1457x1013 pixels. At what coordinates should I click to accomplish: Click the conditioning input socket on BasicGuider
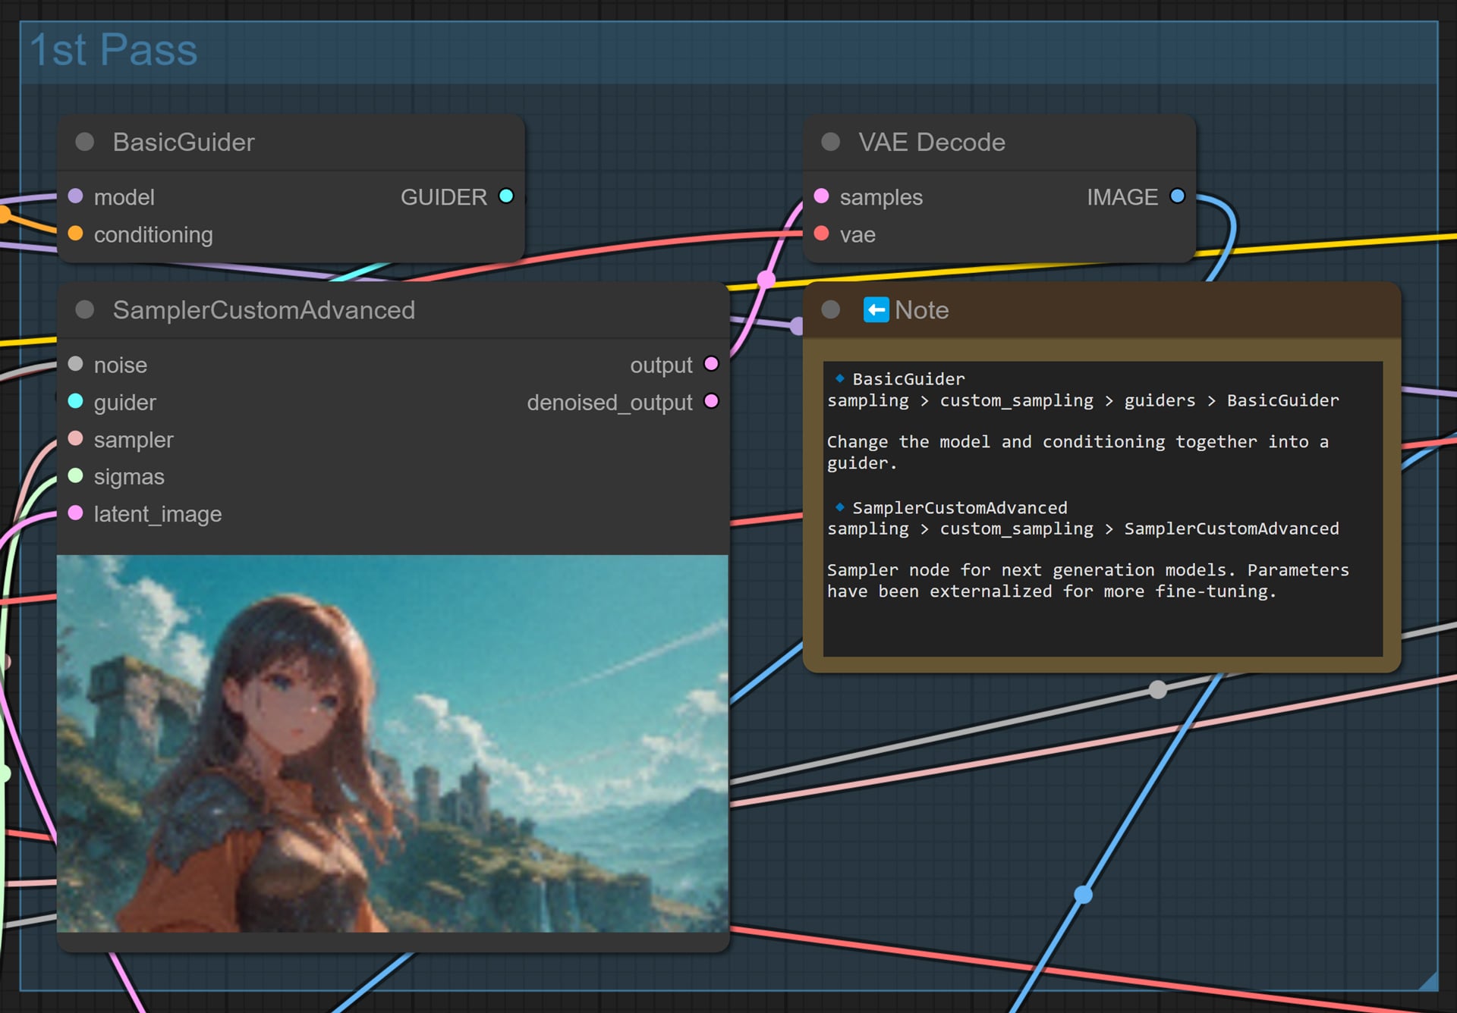click(75, 234)
